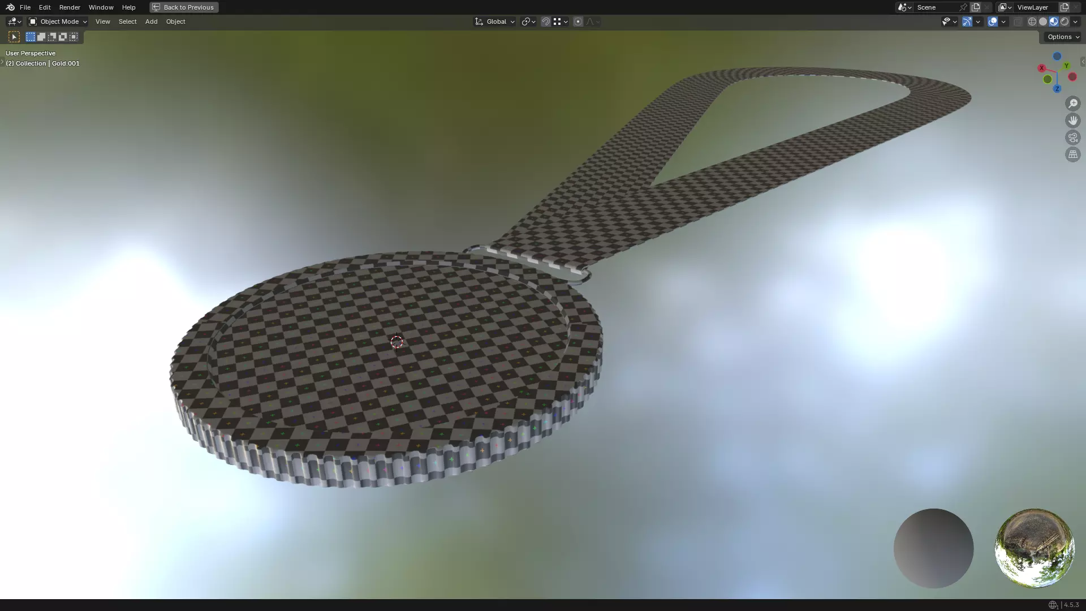This screenshot has height=611, width=1086.
Task: Switch perspective/orthographic grid icon
Action: [1072, 154]
